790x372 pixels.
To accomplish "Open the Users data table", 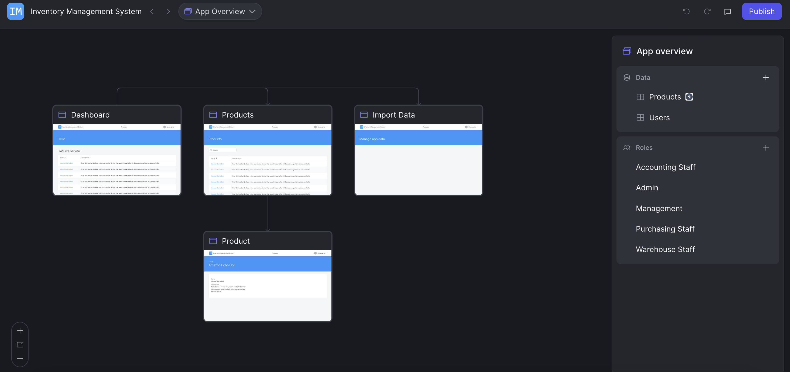I will tap(659, 118).
